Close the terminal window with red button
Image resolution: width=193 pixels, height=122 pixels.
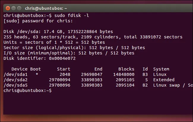coord(8,8)
